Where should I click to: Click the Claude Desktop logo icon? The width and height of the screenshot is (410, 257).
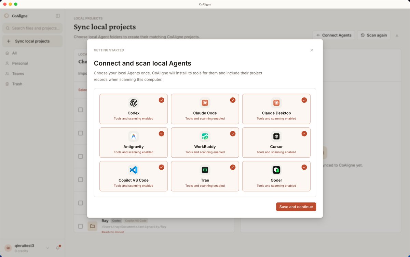[x=276, y=103]
